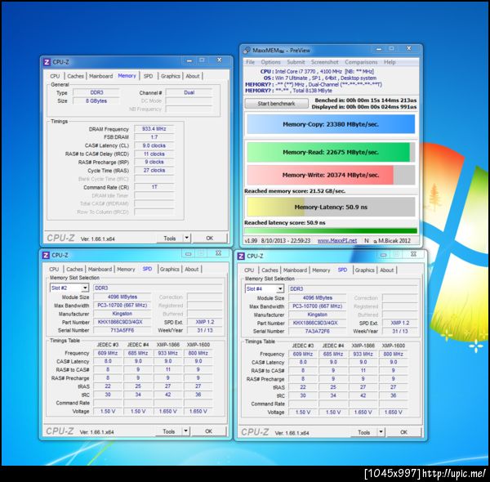Image resolution: width=490 pixels, height=482 pixels.
Task: Click Channel # field showing Dual
Action: pos(189,92)
